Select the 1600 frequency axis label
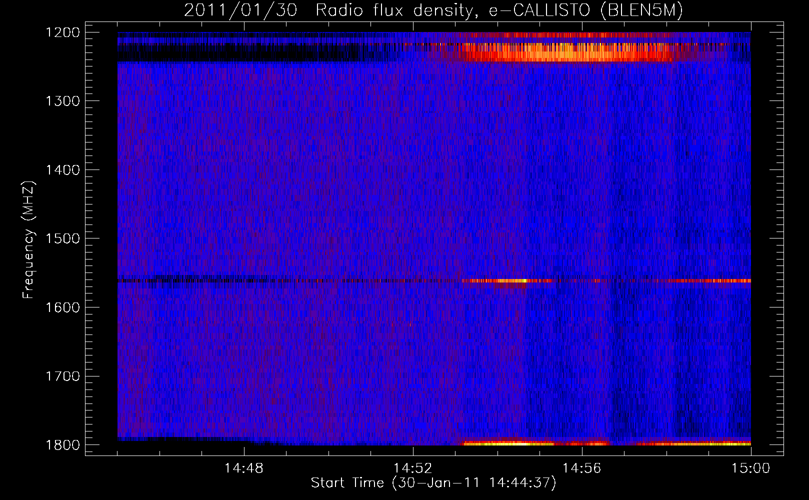 pos(62,307)
